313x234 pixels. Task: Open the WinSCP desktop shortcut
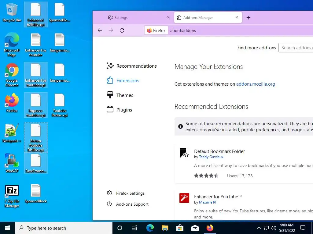coord(12,163)
